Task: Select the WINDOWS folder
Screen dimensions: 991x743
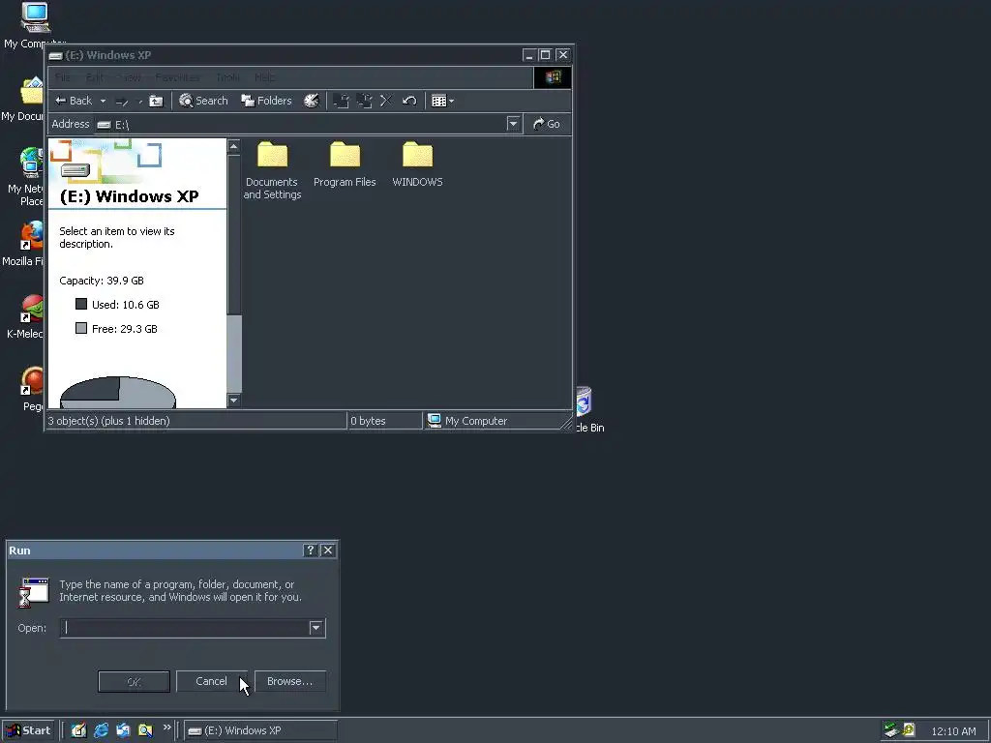Action: [418, 164]
